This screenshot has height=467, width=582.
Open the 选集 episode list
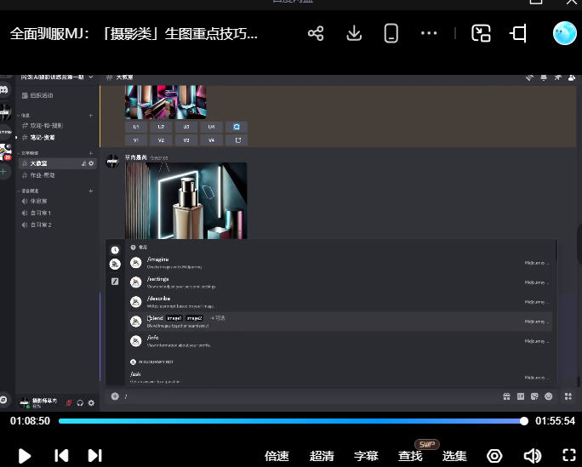(x=454, y=456)
